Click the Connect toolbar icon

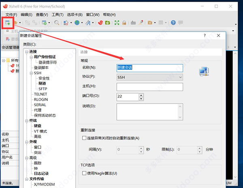click(x=28, y=23)
